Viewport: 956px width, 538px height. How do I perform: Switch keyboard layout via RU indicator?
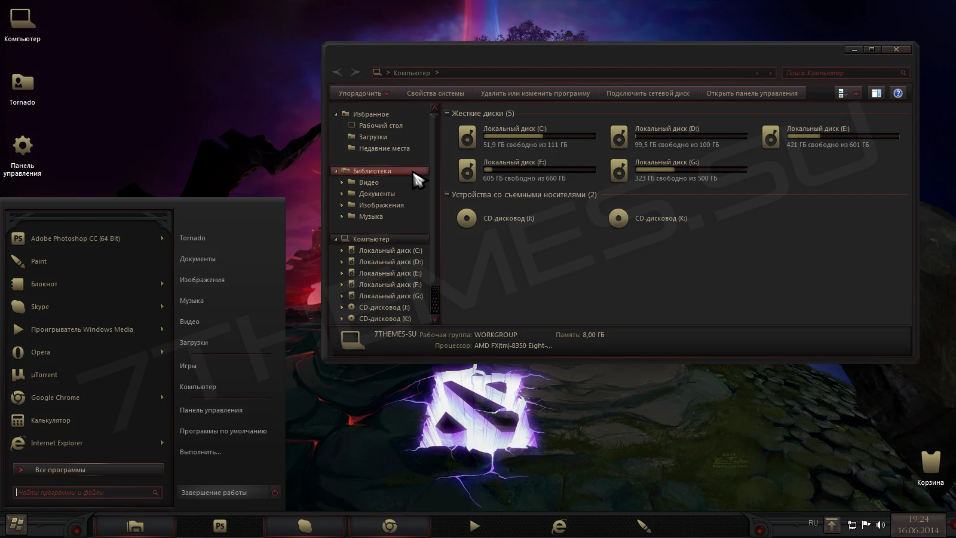[813, 523]
